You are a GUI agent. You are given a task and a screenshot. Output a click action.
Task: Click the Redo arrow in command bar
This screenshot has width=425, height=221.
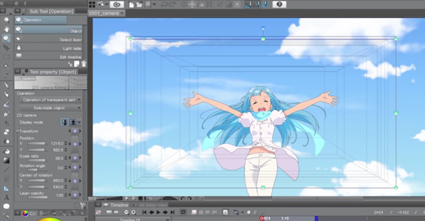click(x=172, y=4)
